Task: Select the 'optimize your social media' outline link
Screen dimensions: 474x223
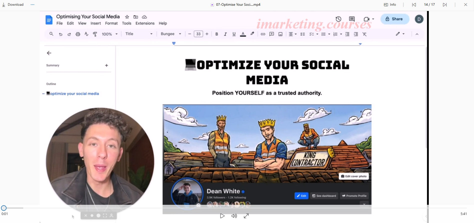Action: (74, 94)
